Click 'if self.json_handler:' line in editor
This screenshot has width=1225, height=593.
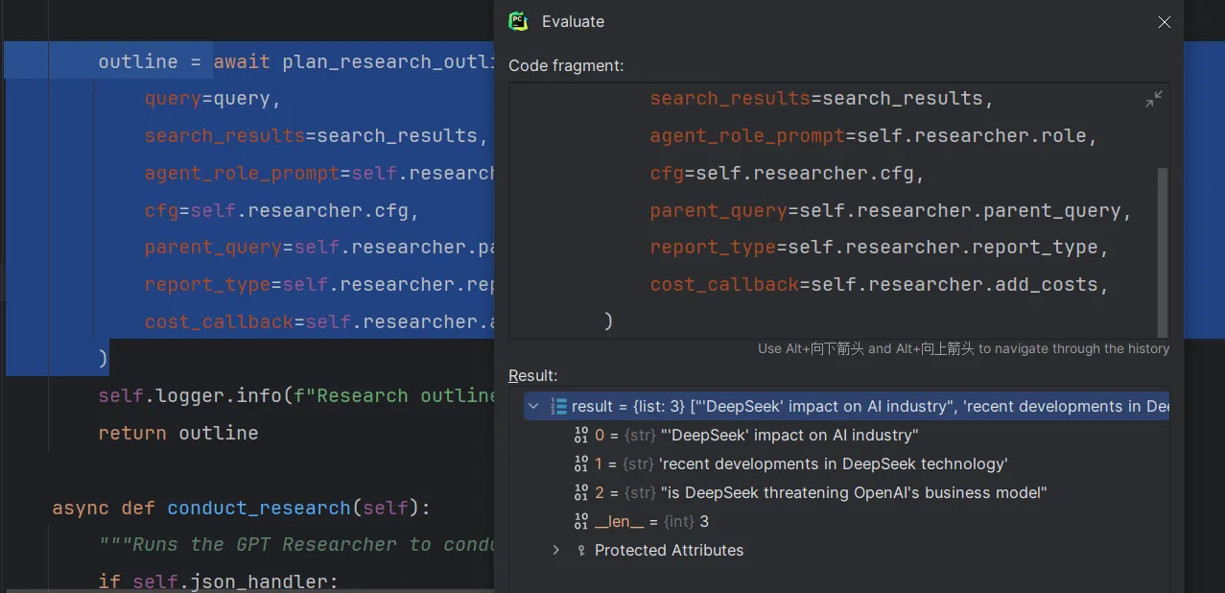click(x=218, y=581)
